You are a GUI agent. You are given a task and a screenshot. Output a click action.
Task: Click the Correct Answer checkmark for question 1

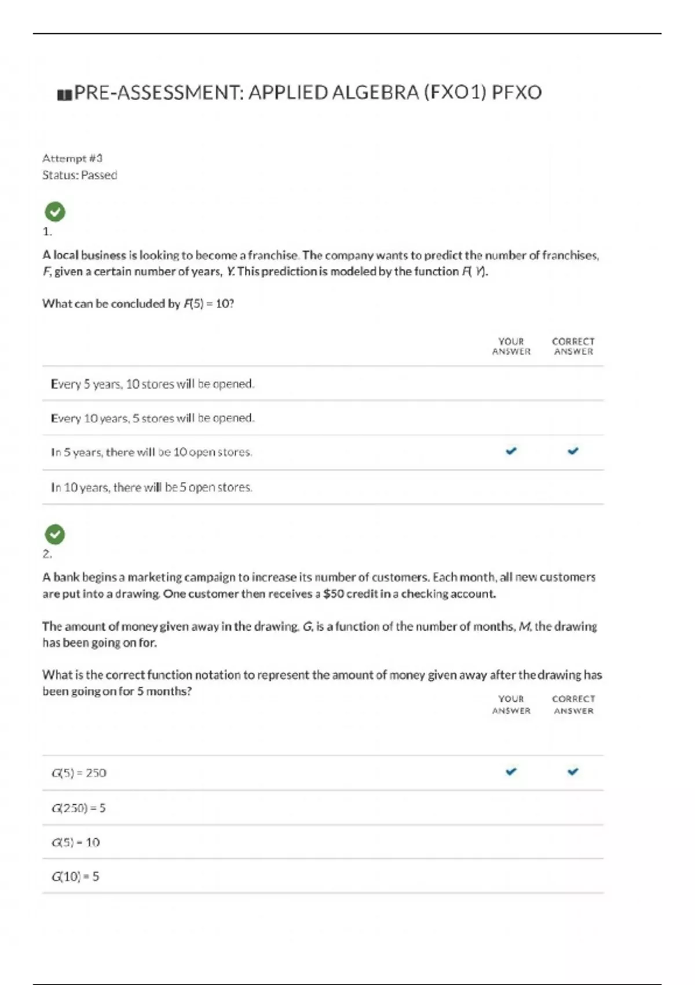coord(573,451)
